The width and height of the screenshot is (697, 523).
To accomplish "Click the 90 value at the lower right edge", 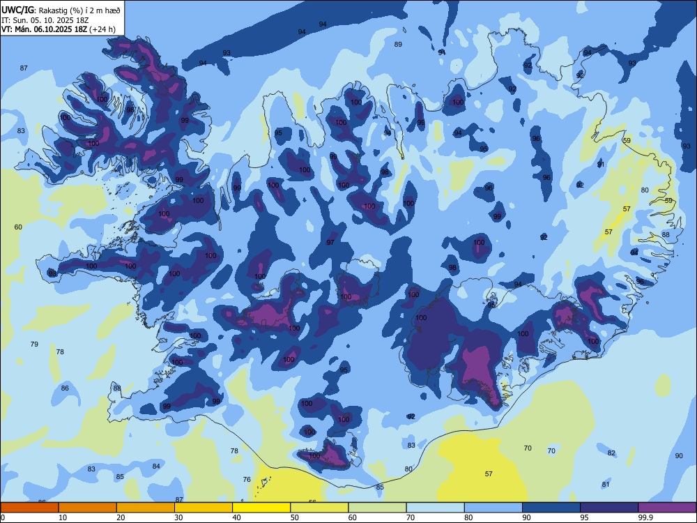I will [679, 456].
